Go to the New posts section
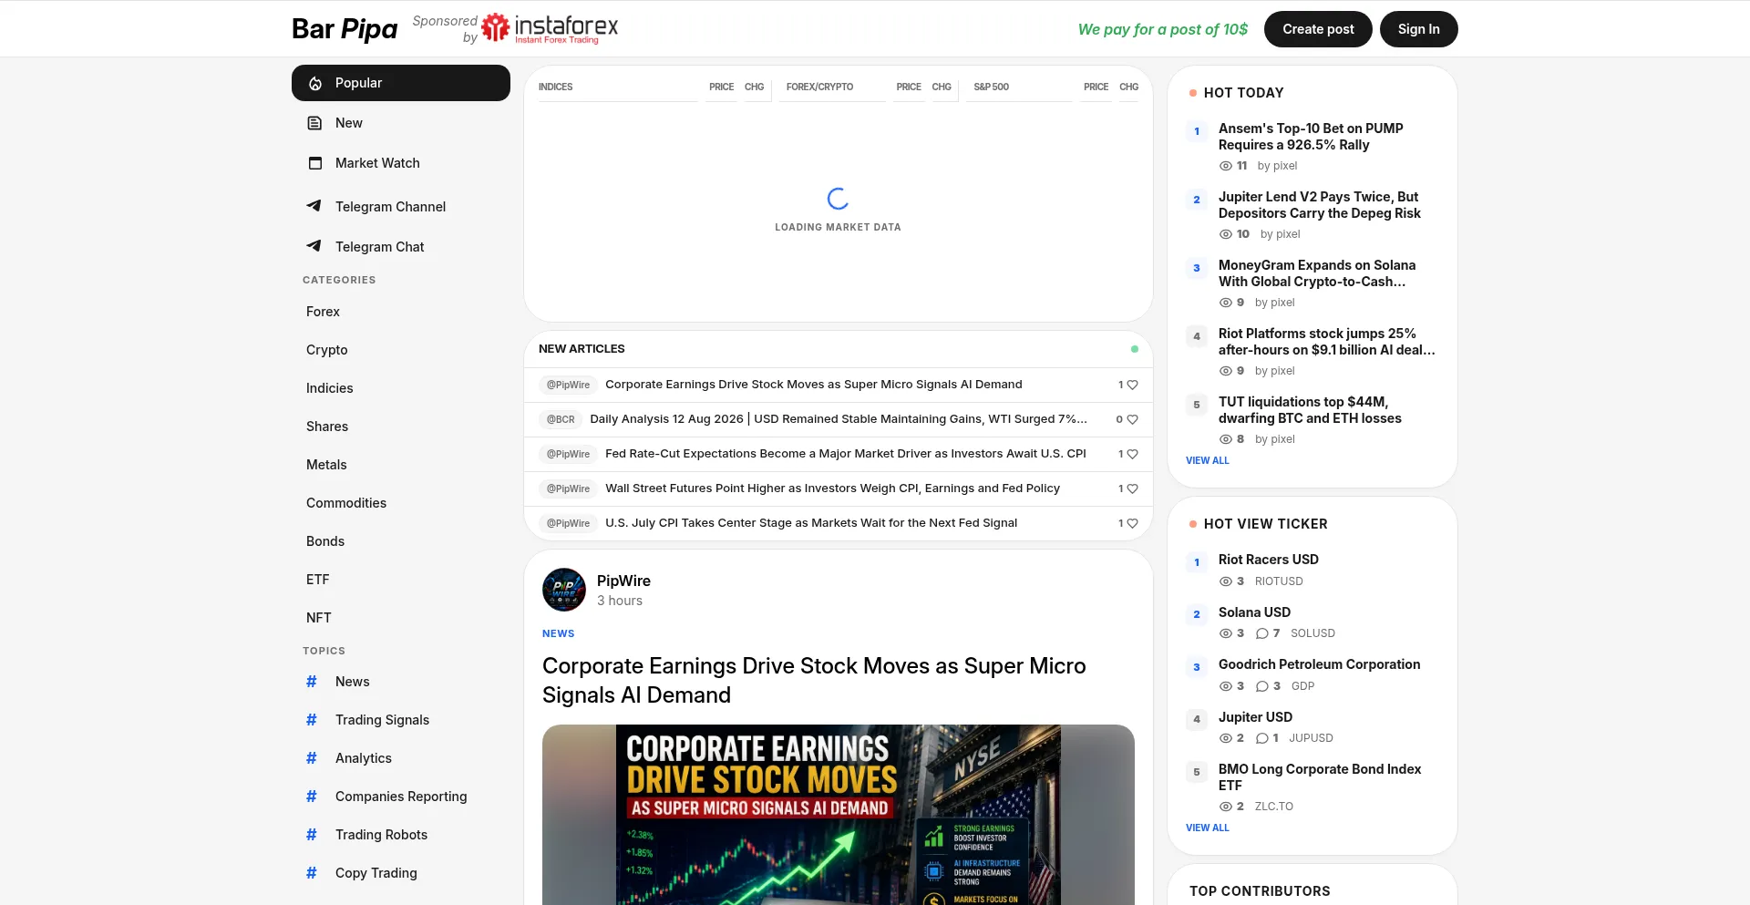The image size is (1750, 905). pos(401,123)
